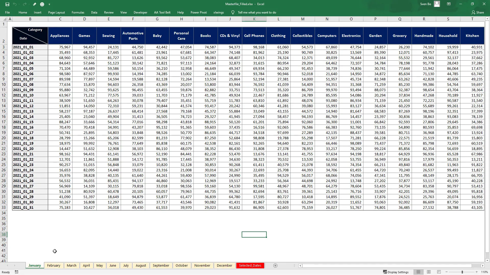
Task: Click the new sheet plus icon
Action: (275, 266)
